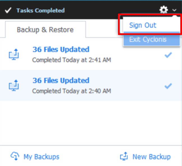
Task: Select Sign Out from the menu
Action: click(x=143, y=25)
